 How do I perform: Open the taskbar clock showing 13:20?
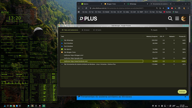(x=182, y=106)
